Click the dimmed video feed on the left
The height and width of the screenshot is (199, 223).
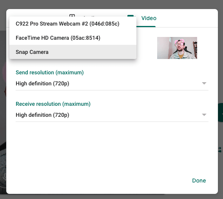(3, 100)
